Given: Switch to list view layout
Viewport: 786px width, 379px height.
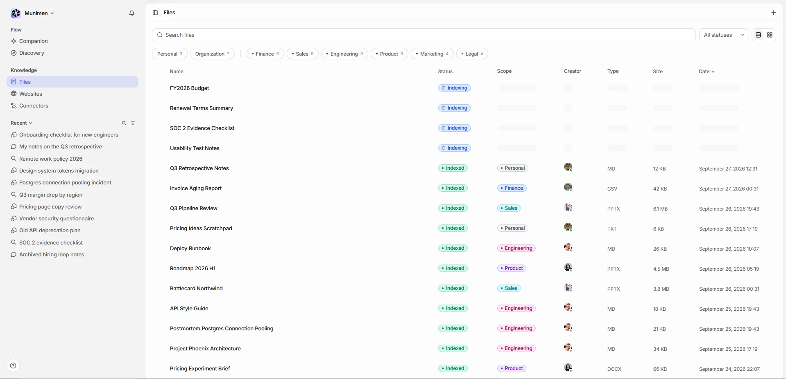Looking at the screenshot, I should (758, 35).
